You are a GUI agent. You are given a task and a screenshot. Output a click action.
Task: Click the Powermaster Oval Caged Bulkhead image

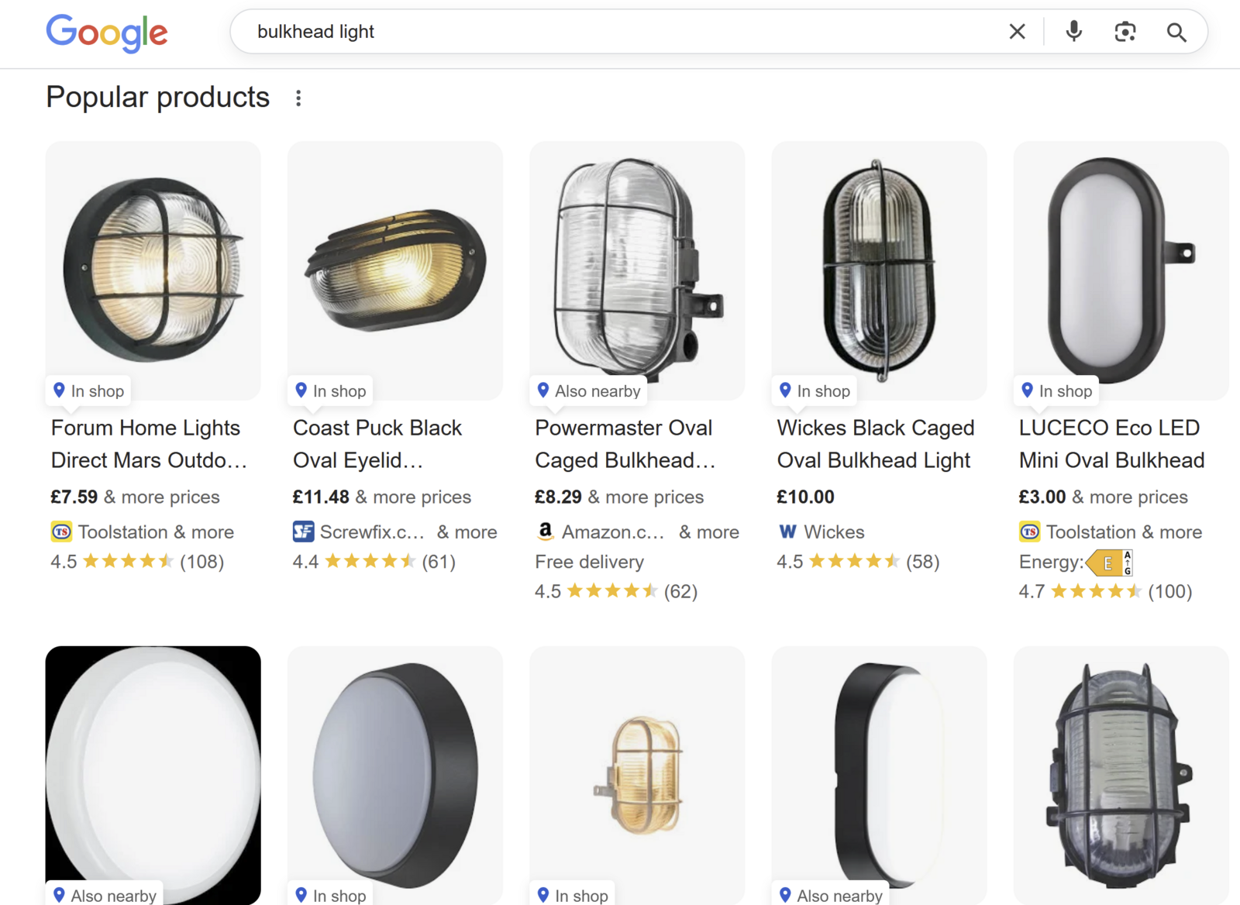click(x=637, y=268)
